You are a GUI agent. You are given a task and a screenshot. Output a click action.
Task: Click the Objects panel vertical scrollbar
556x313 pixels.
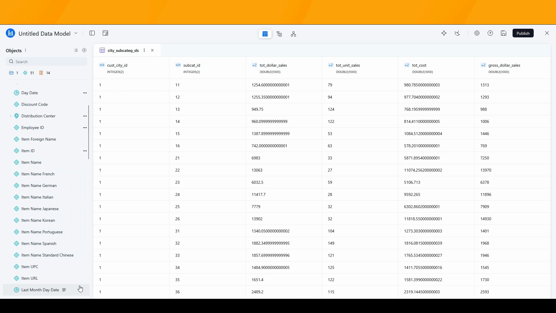tap(89, 132)
